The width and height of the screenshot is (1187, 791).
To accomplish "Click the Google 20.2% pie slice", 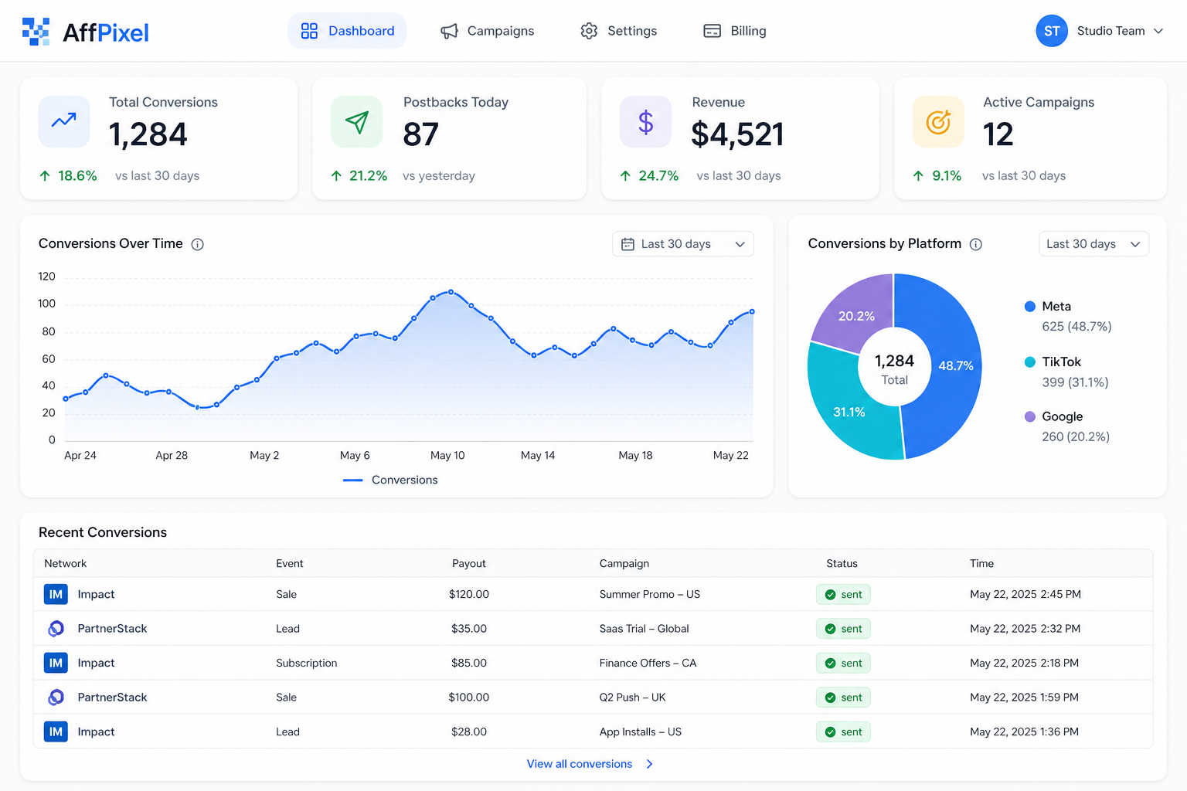I will pos(858,315).
